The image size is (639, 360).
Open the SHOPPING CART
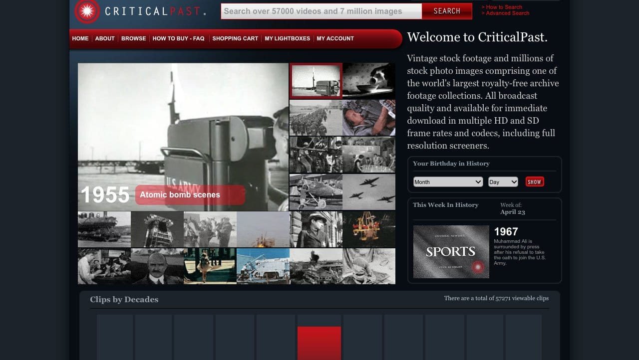(235, 38)
